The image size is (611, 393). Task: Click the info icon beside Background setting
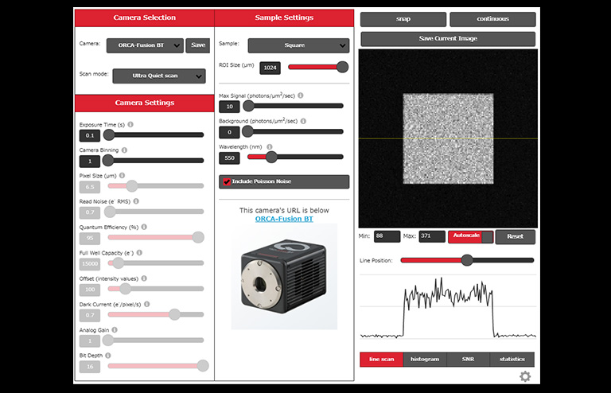tap(303, 121)
